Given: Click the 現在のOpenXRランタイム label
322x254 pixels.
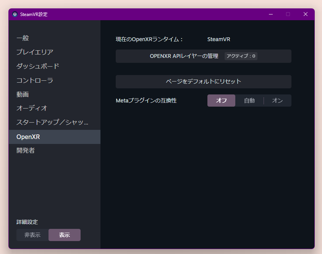Looking at the screenshot, I should pyautogui.click(x=149, y=39).
